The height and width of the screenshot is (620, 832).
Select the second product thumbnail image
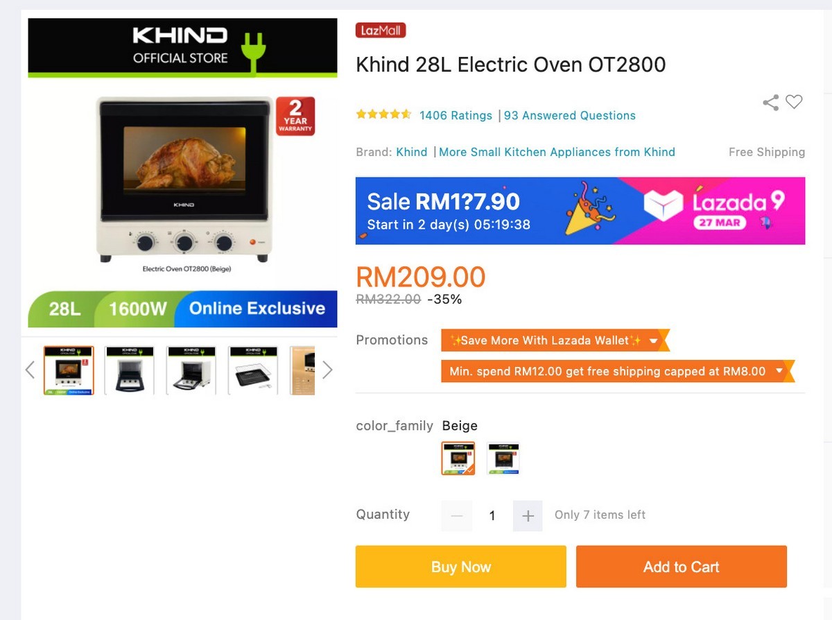click(130, 370)
